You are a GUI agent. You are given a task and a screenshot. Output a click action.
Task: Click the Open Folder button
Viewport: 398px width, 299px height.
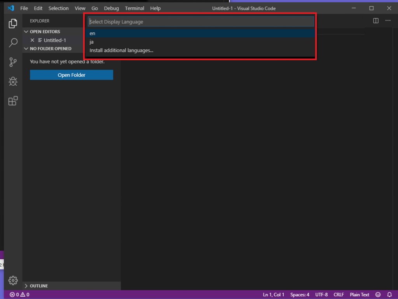pyautogui.click(x=72, y=75)
